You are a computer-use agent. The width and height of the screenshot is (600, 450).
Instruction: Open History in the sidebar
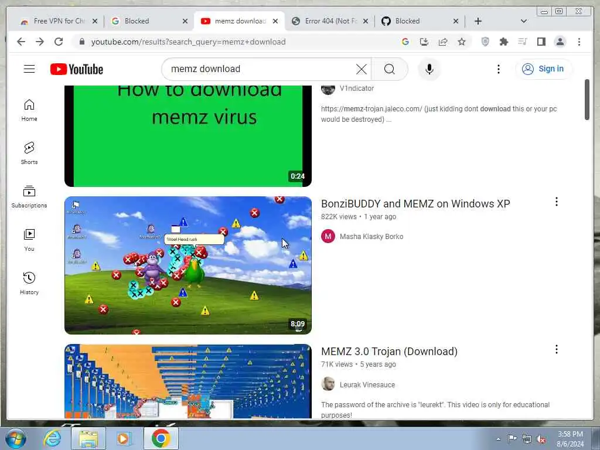29,284
